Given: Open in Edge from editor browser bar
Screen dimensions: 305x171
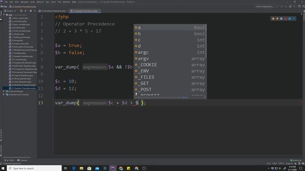Looking at the screenshot, I should (294, 19).
